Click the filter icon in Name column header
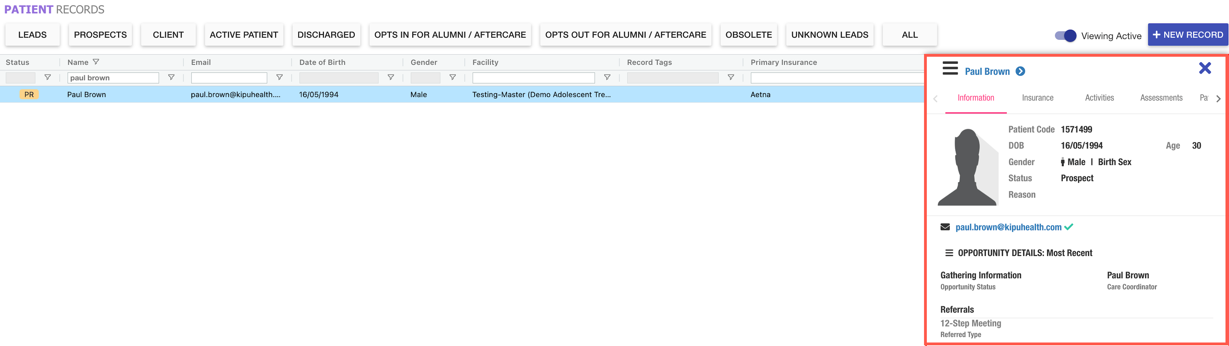The width and height of the screenshot is (1229, 346). [96, 62]
